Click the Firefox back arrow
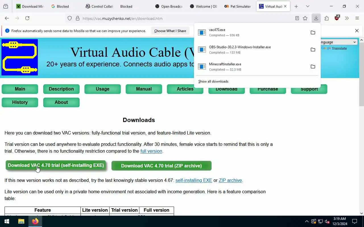Image resolution: width=364 pixels, height=227 pixels. [x=7, y=18]
